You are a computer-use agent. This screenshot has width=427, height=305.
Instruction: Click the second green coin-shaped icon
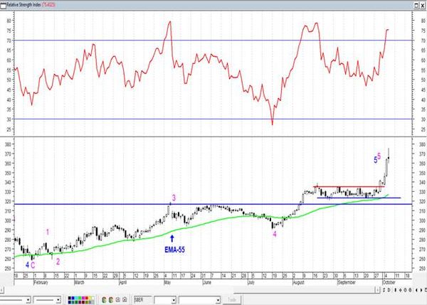coord(111,300)
